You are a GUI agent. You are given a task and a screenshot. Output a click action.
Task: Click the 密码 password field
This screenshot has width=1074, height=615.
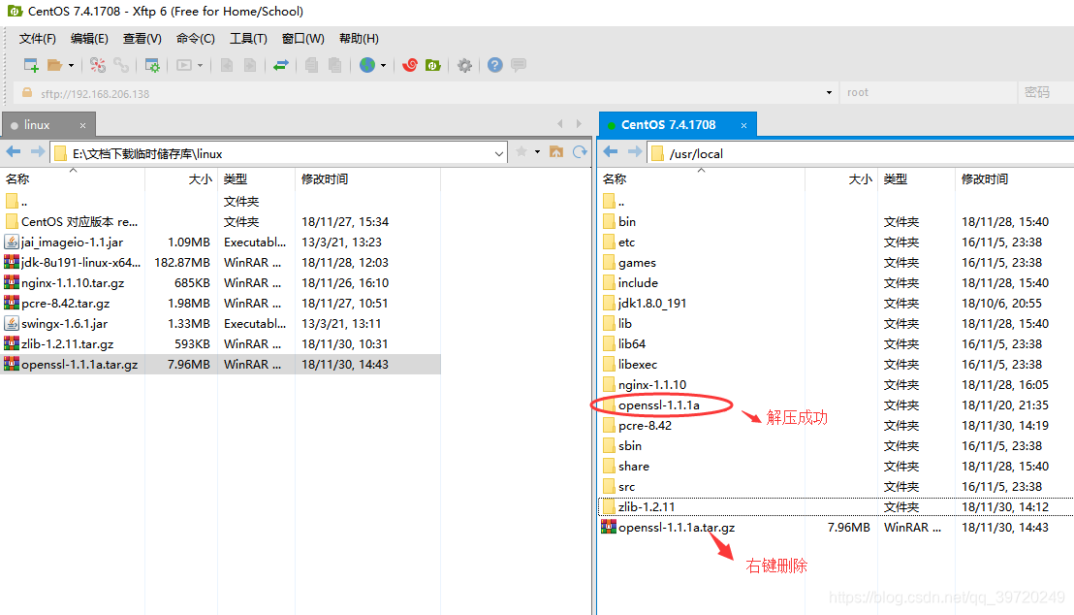click(1045, 92)
